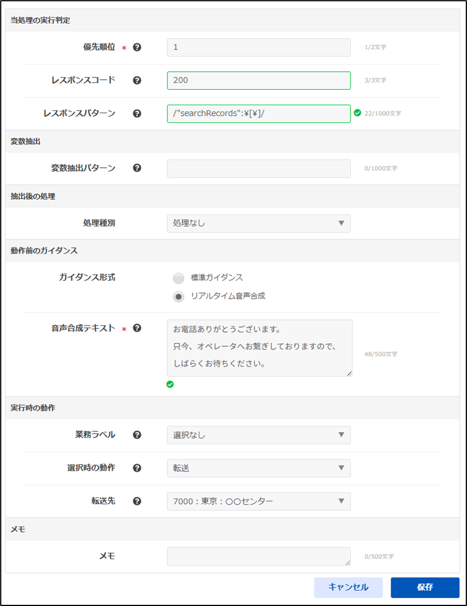The image size is (467, 606).
Task: Open the 処理種別 dropdown
Action: tap(259, 223)
